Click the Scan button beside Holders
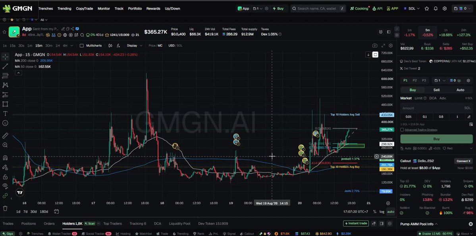This screenshot has width=476, height=236. click(x=90, y=224)
